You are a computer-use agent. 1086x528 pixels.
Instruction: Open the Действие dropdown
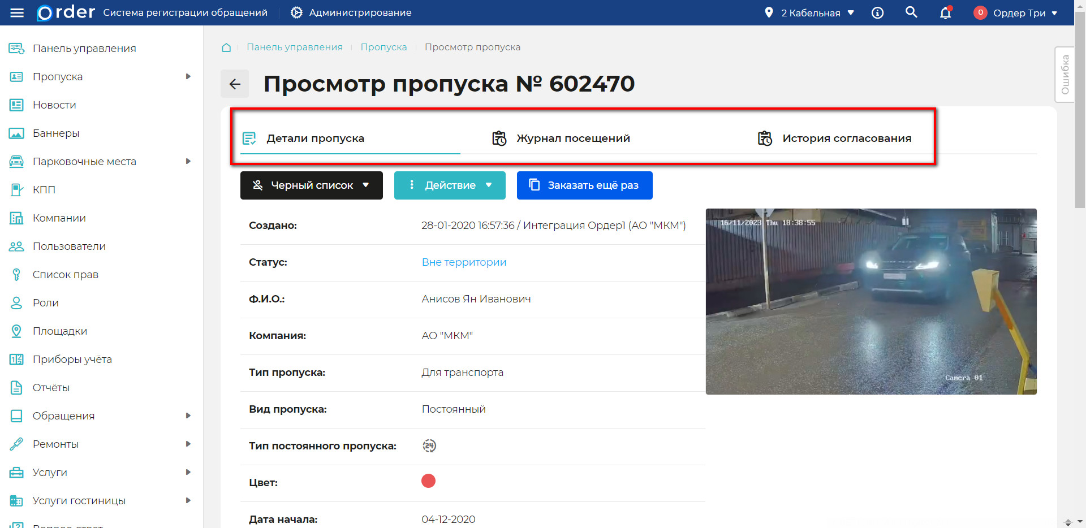(x=450, y=185)
